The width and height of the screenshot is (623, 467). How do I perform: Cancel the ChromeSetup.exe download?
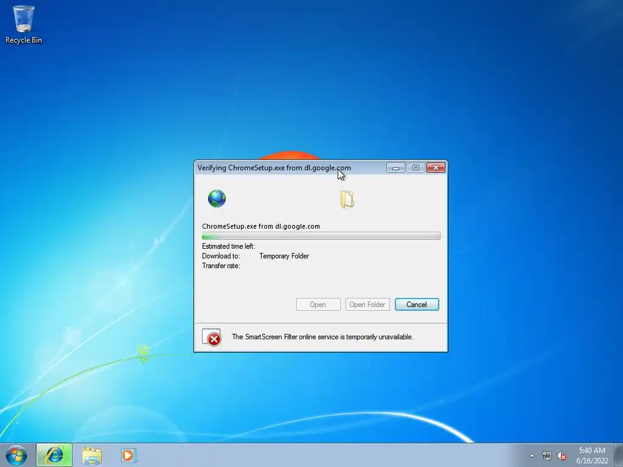(x=417, y=305)
